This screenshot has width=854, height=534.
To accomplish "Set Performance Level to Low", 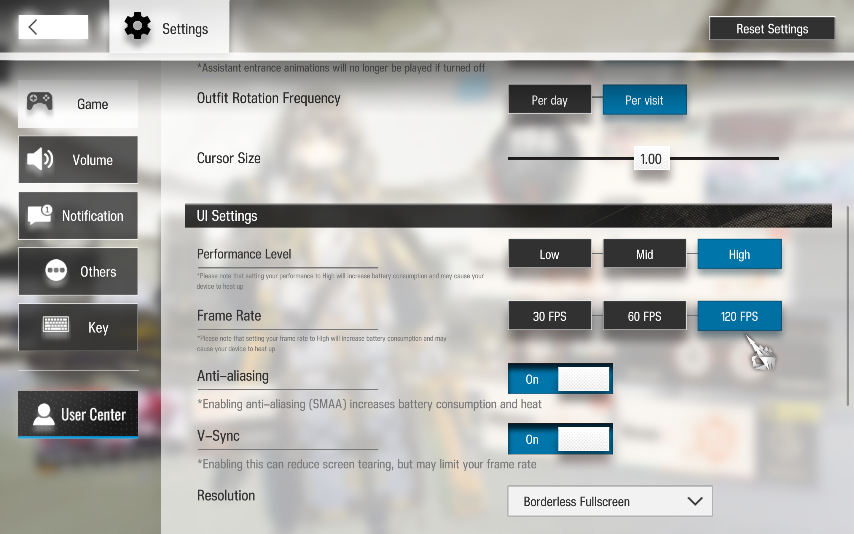I will coord(550,254).
